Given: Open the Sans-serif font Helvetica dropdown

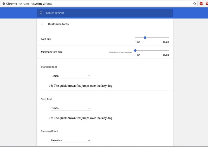Looking at the screenshot, I should [x=71, y=140].
